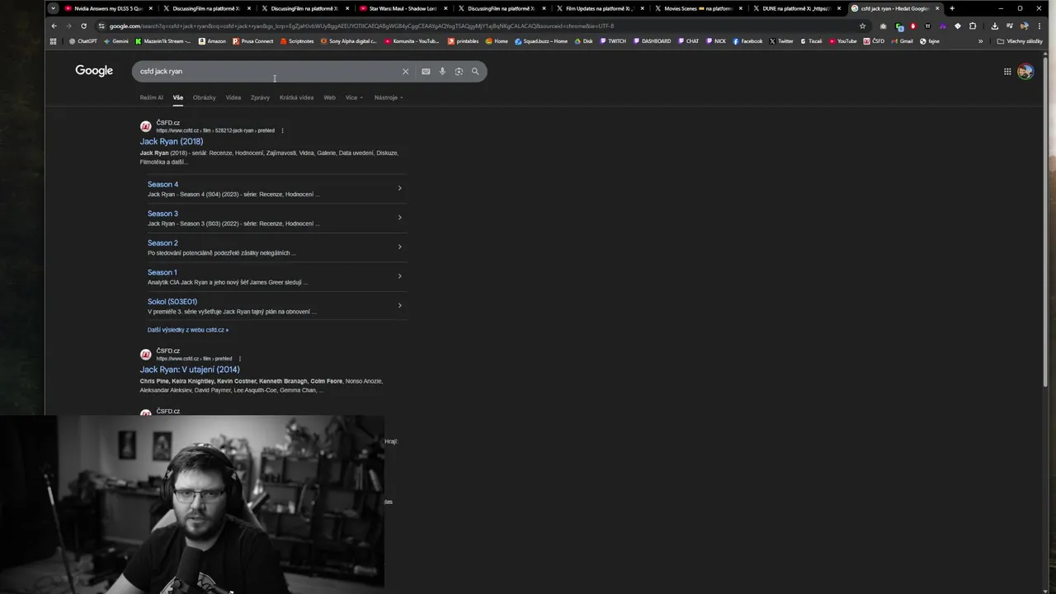
Task: Bookmark this page with the star icon
Action: (863, 26)
